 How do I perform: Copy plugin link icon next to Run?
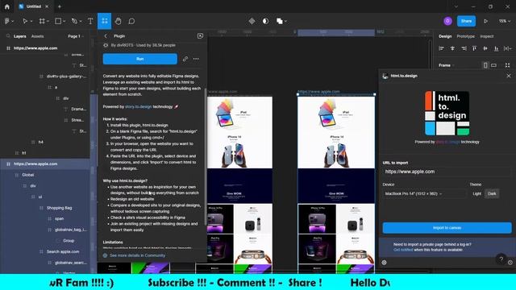[x=185, y=59]
